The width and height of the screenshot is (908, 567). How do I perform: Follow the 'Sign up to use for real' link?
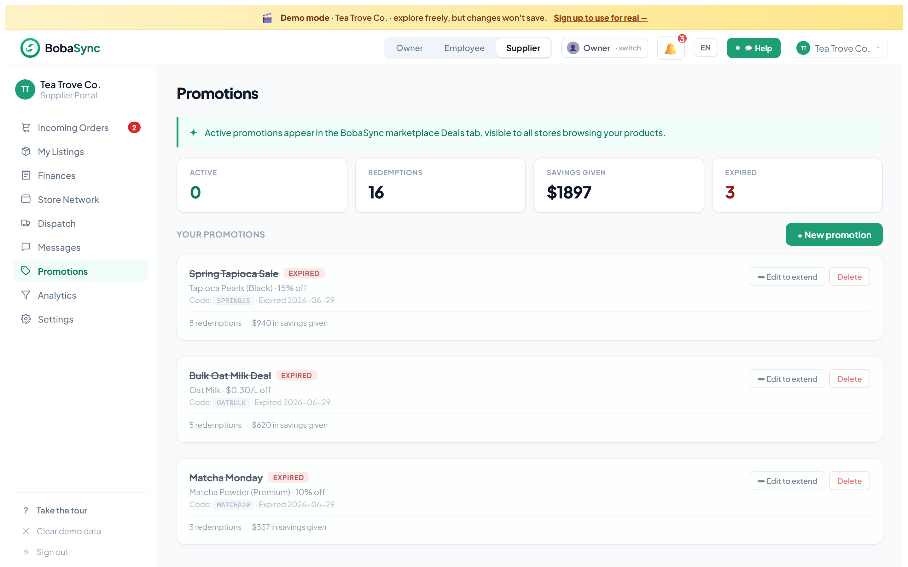(x=600, y=18)
